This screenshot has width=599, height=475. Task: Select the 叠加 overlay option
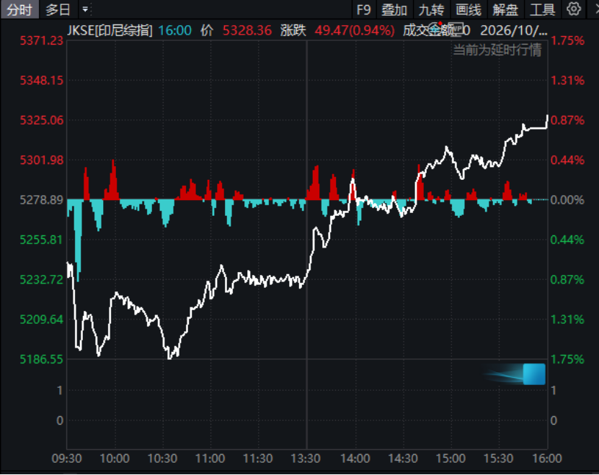394,9
